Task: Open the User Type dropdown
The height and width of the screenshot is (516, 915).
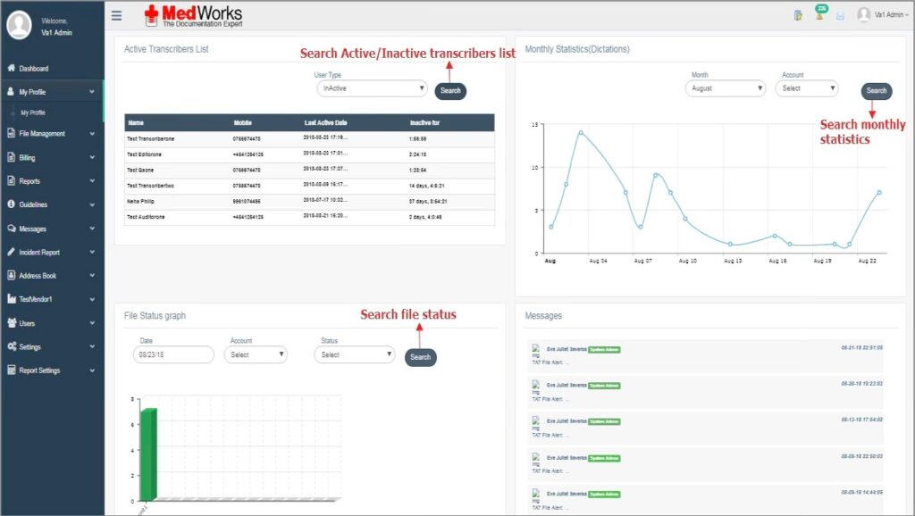Action: [372, 89]
